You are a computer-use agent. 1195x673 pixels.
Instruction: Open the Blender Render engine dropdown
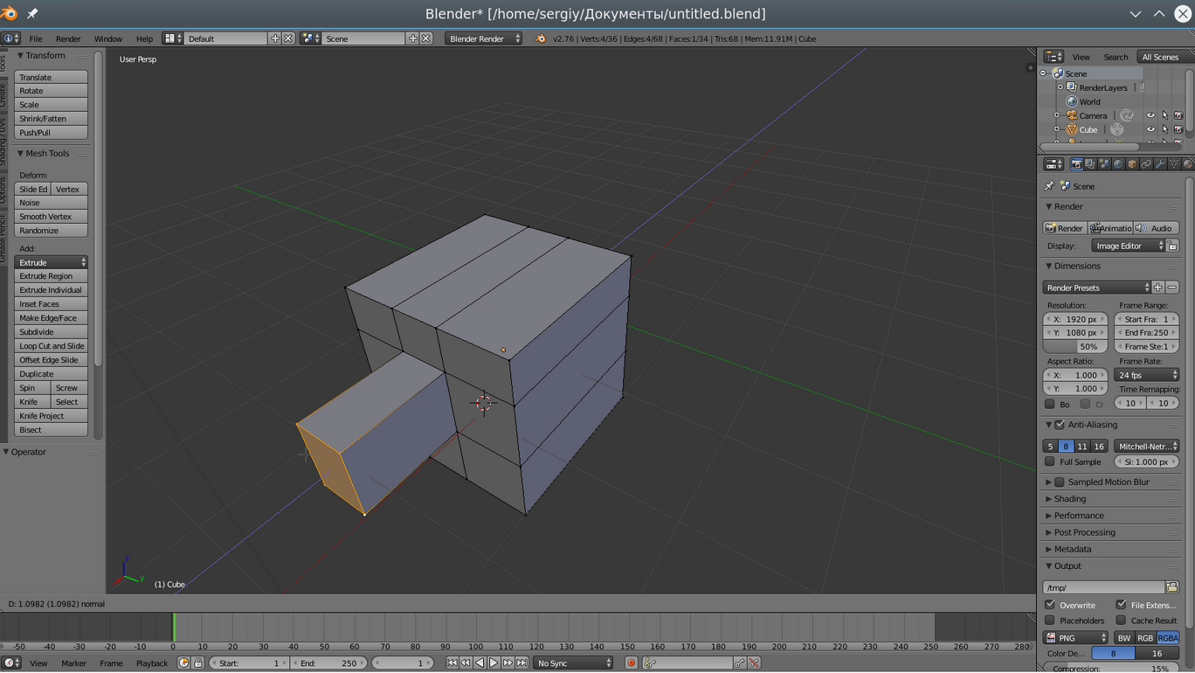(483, 38)
